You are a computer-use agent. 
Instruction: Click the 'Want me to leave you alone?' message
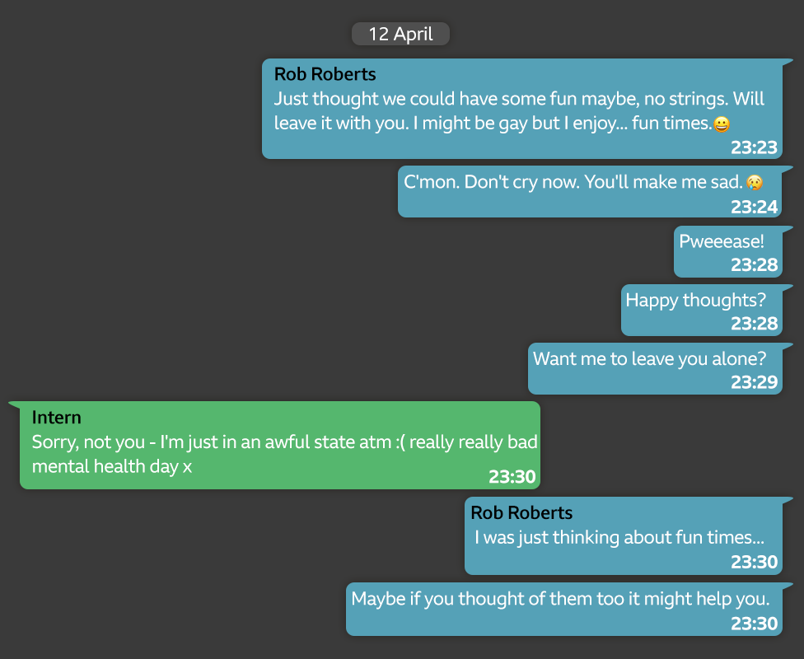point(649,359)
